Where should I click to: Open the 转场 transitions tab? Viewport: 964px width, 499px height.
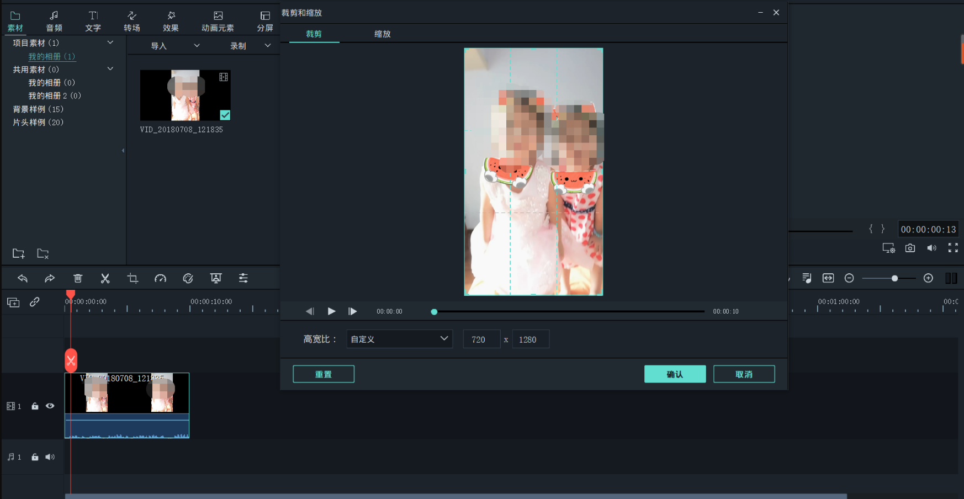click(x=131, y=21)
